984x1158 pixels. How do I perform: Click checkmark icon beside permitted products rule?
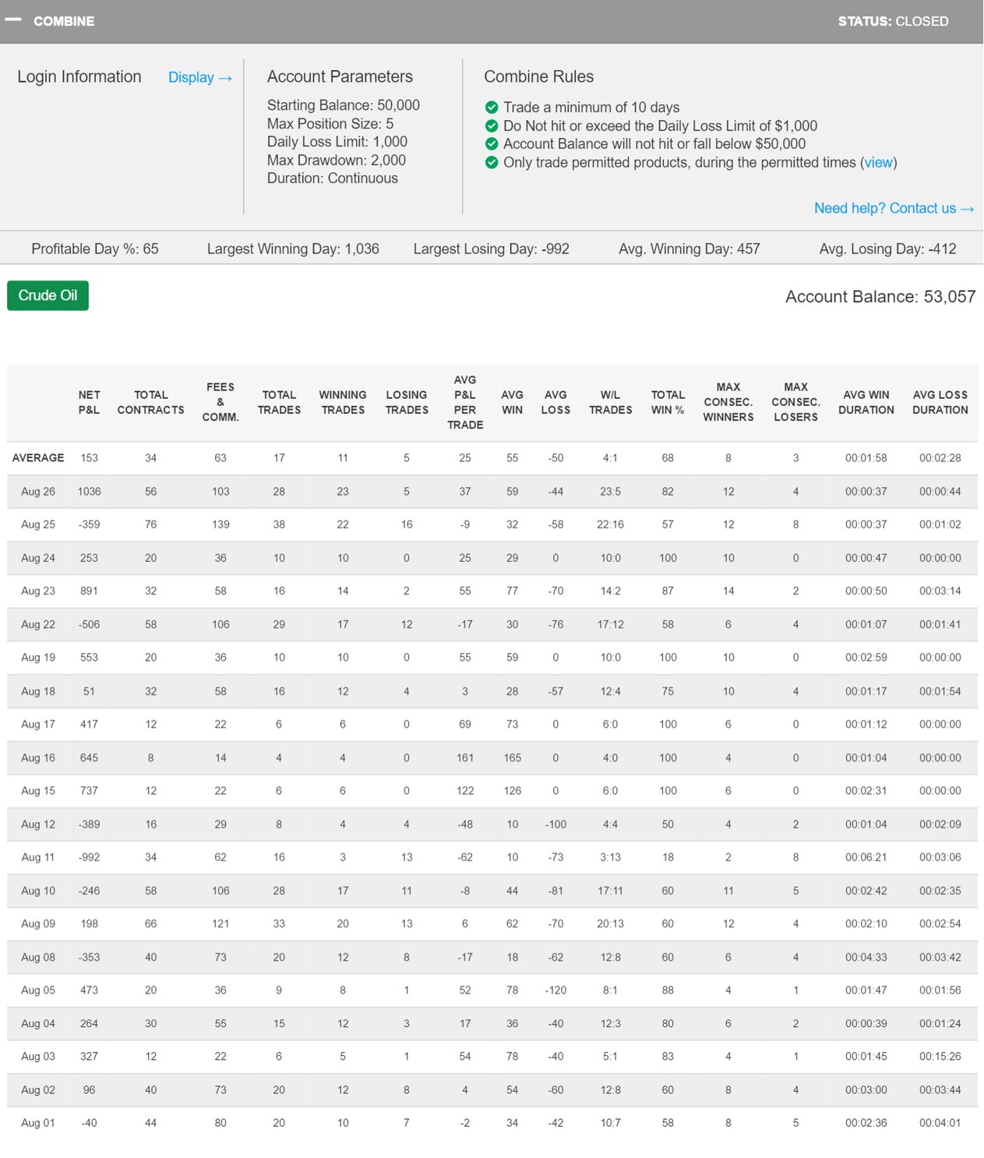tap(492, 162)
